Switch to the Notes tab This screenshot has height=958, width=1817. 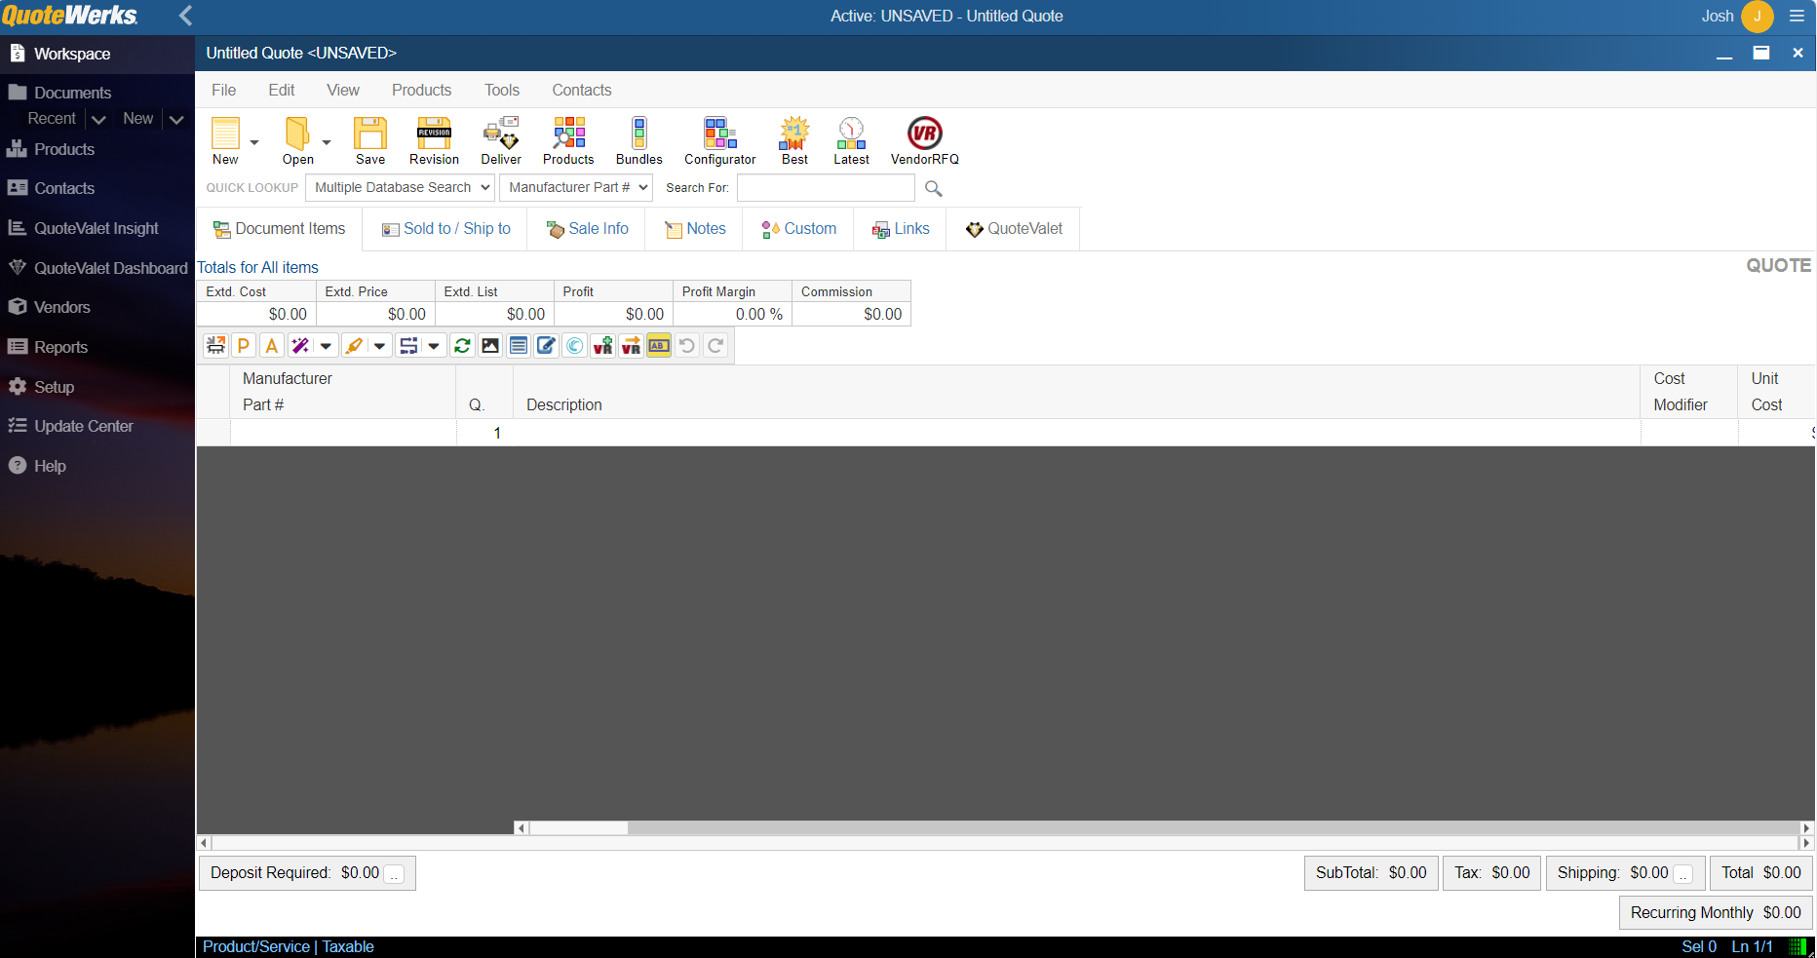pos(695,229)
